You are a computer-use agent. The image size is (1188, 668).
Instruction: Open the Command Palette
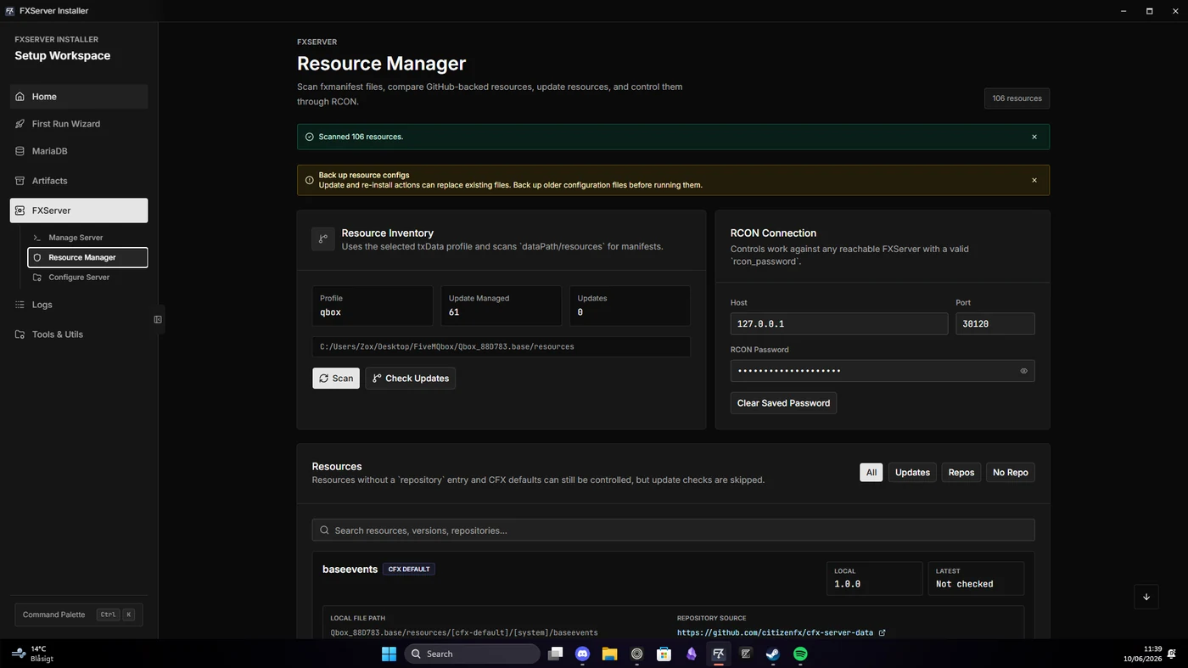pyautogui.click(x=79, y=615)
